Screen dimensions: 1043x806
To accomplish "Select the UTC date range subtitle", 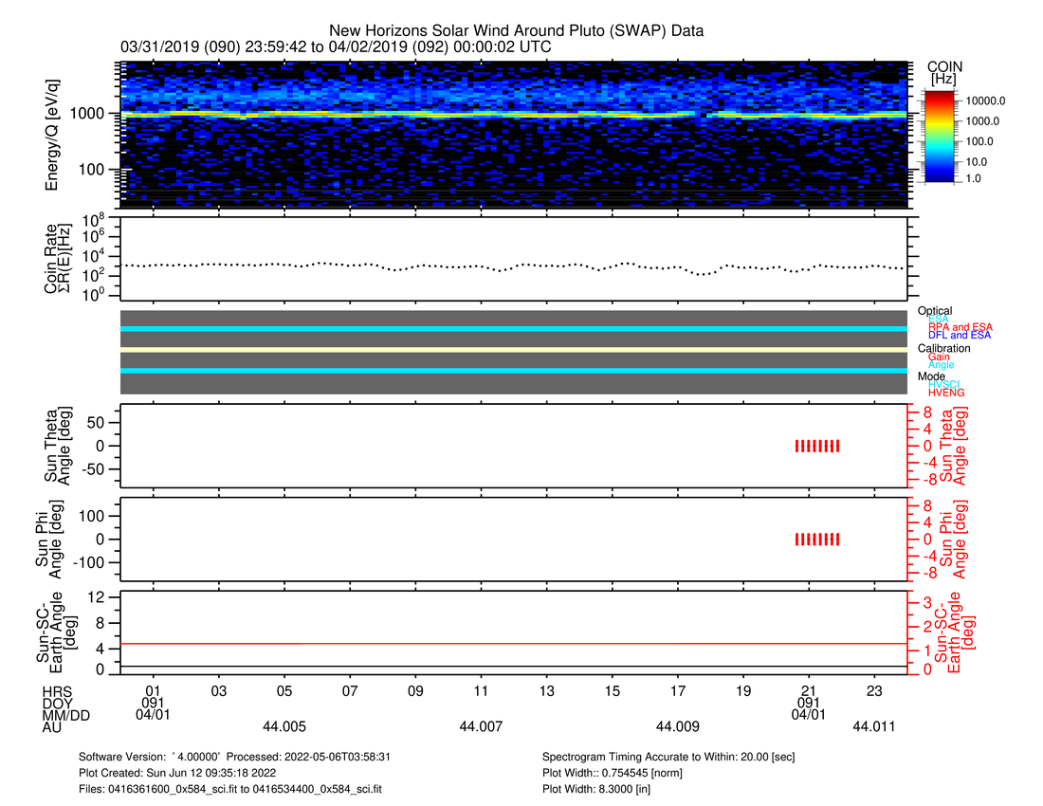I will pyautogui.click(x=337, y=46).
